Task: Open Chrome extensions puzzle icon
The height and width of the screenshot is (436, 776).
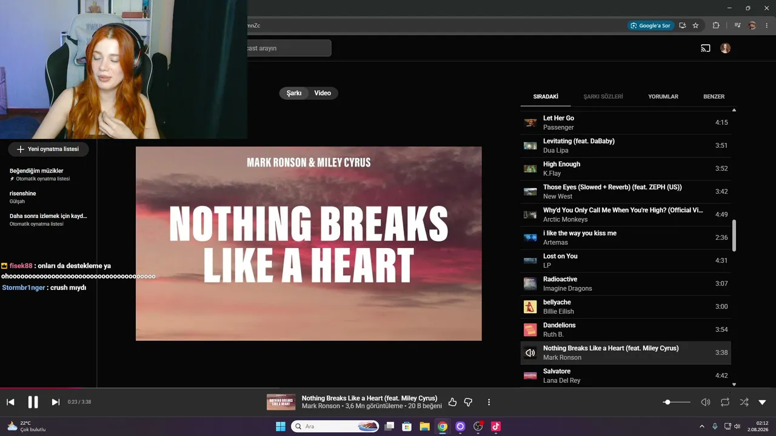Action: click(716, 25)
